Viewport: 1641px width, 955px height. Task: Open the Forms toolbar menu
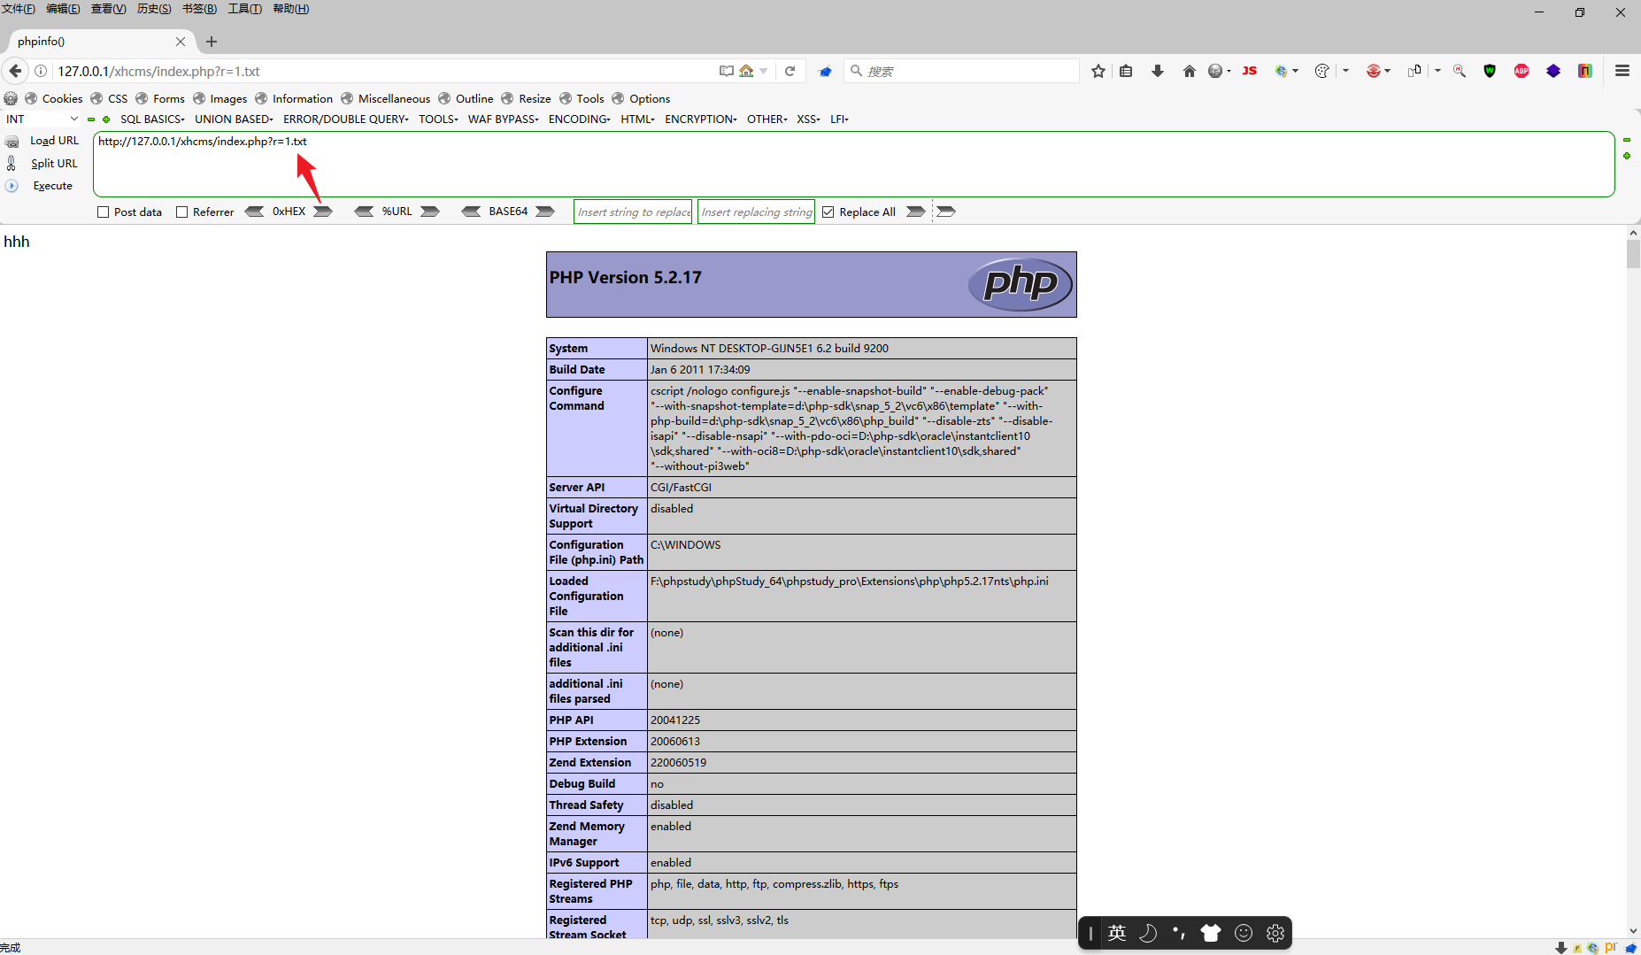pyautogui.click(x=160, y=98)
